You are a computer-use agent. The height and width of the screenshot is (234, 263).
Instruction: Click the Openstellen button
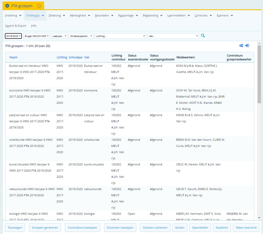(x=200, y=228)
